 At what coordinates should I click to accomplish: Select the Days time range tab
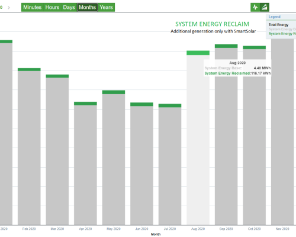(69, 7)
